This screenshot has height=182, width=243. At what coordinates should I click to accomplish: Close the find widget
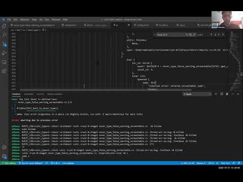pyautogui.click(x=223, y=34)
